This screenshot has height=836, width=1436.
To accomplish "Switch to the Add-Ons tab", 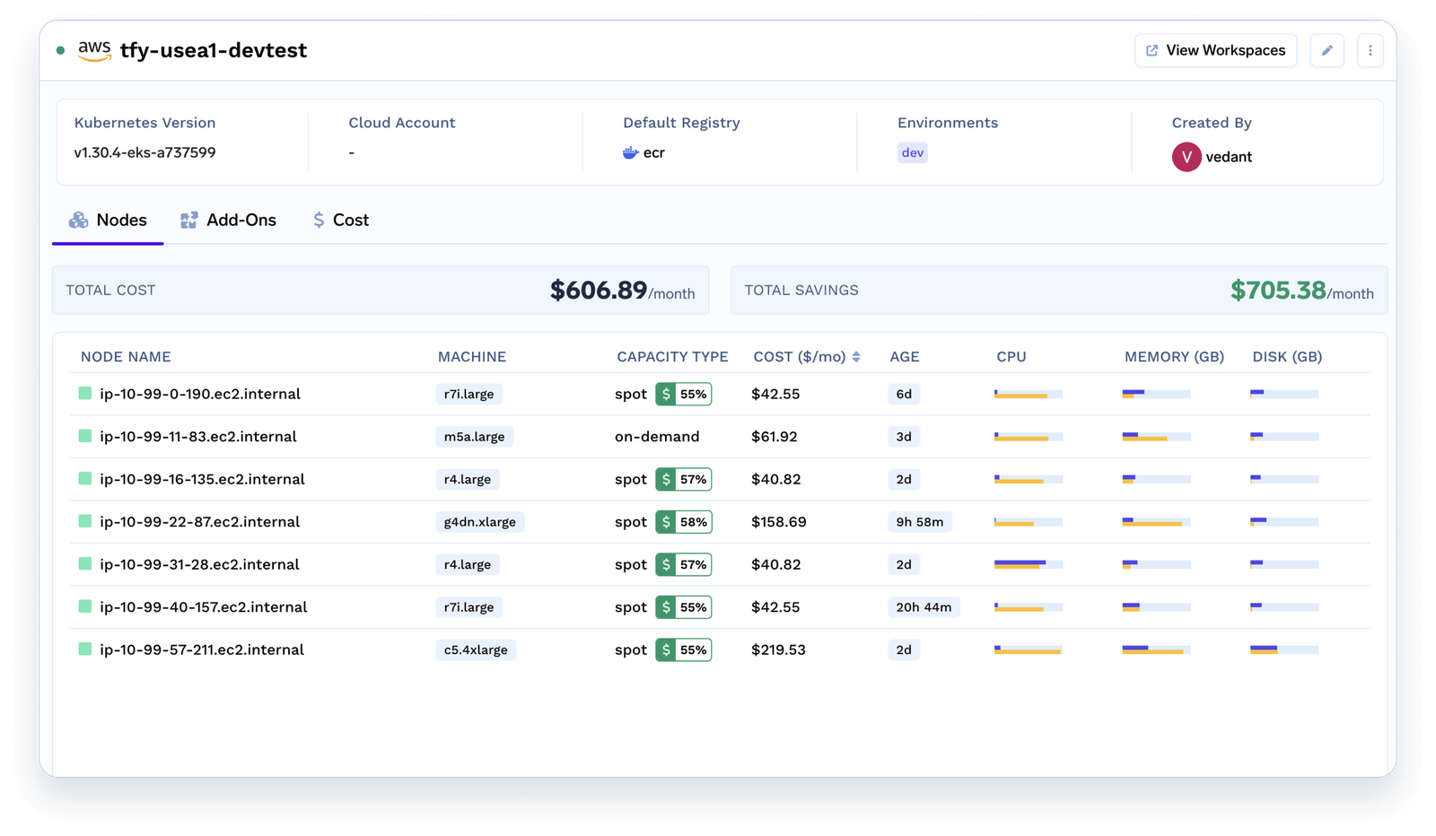I will 229,220.
